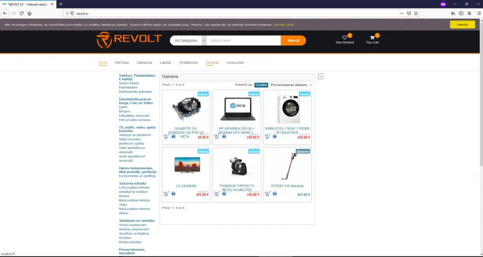Open Uzzināt vairāk cookie link
Image resolution: width=483 pixels, height=257 pixels.
click(x=284, y=25)
